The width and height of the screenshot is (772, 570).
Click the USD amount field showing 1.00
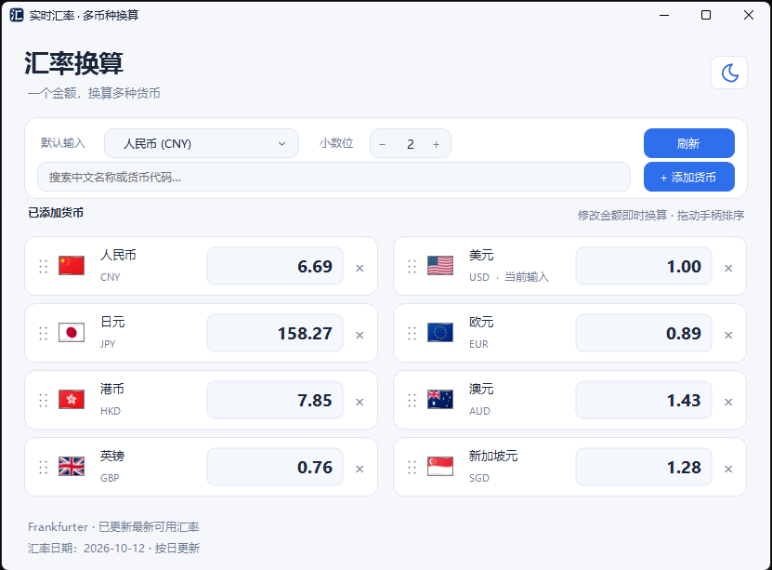(644, 266)
